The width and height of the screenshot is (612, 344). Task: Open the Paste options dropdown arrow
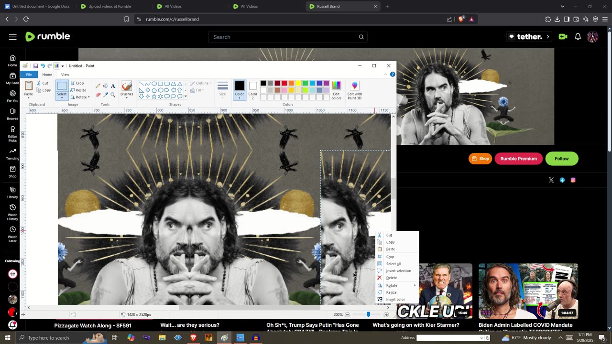tap(29, 97)
